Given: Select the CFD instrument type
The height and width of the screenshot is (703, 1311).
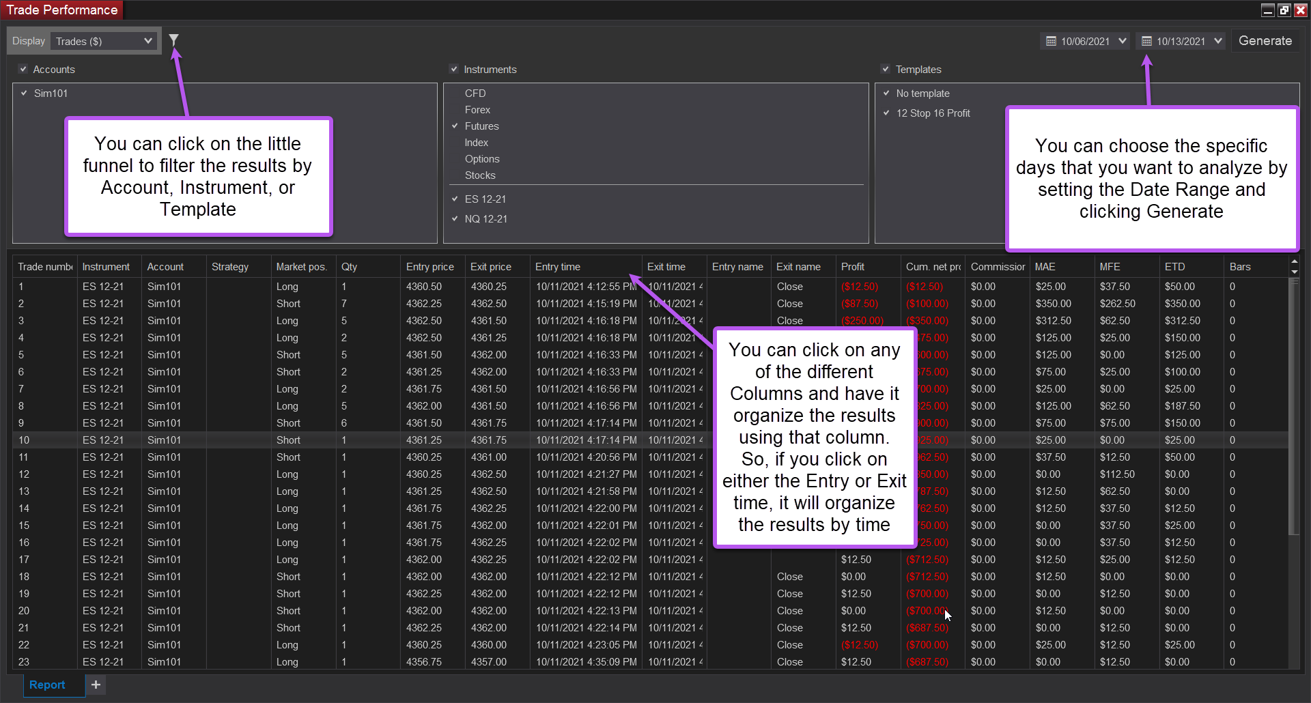Looking at the screenshot, I should 475,93.
